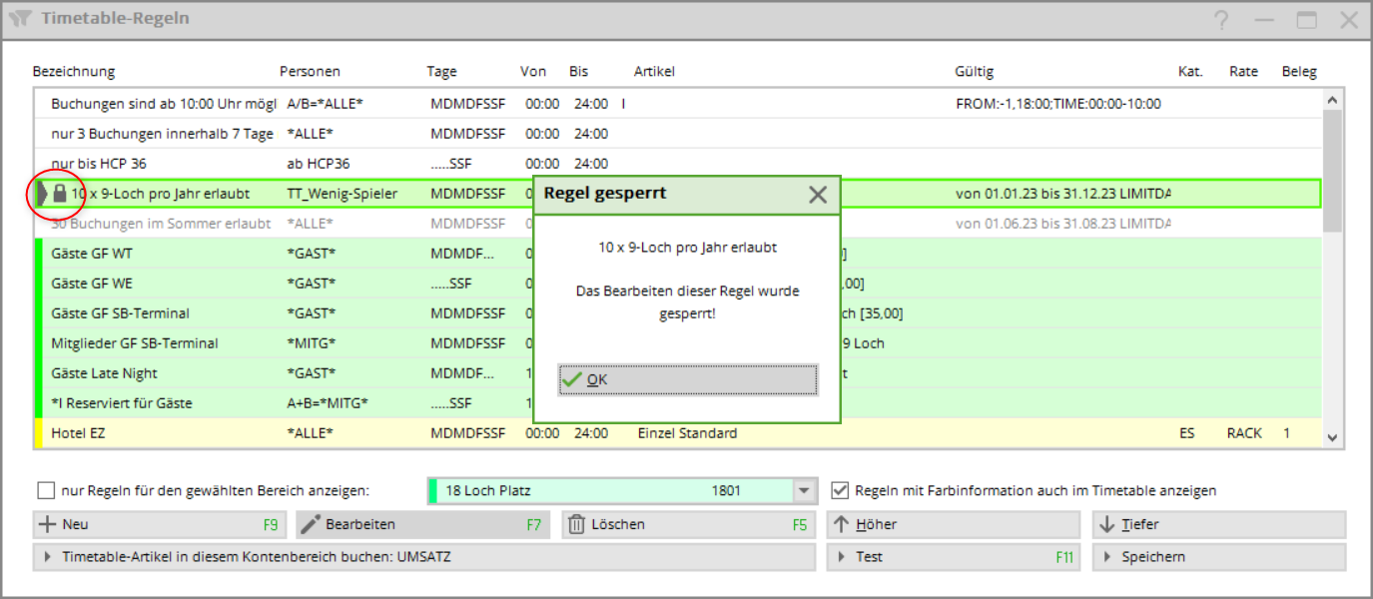Click the lock icon on the locked rule

tap(60, 193)
